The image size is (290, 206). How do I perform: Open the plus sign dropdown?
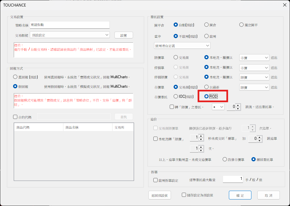(x=218, y=107)
